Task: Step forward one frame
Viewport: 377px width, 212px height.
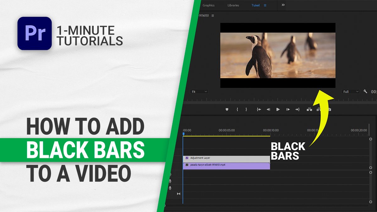Action: (x=288, y=109)
